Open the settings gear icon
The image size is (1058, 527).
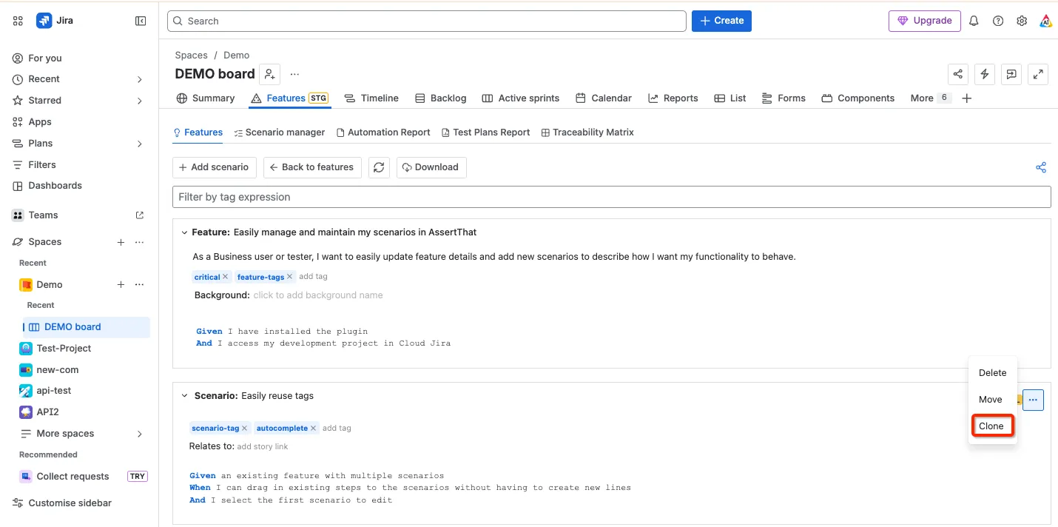pyautogui.click(x=1022, y=21)
